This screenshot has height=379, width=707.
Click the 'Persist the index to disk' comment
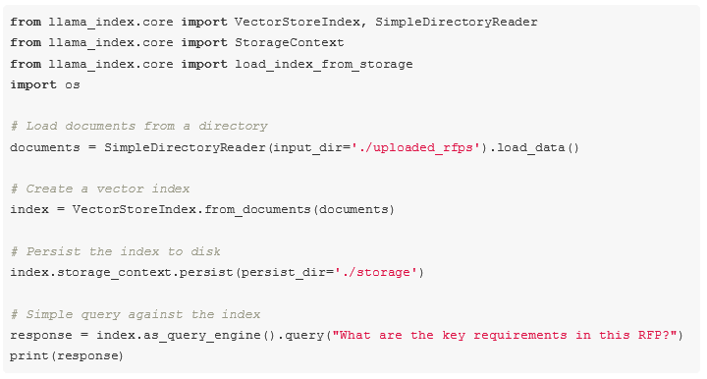point(115,251)
